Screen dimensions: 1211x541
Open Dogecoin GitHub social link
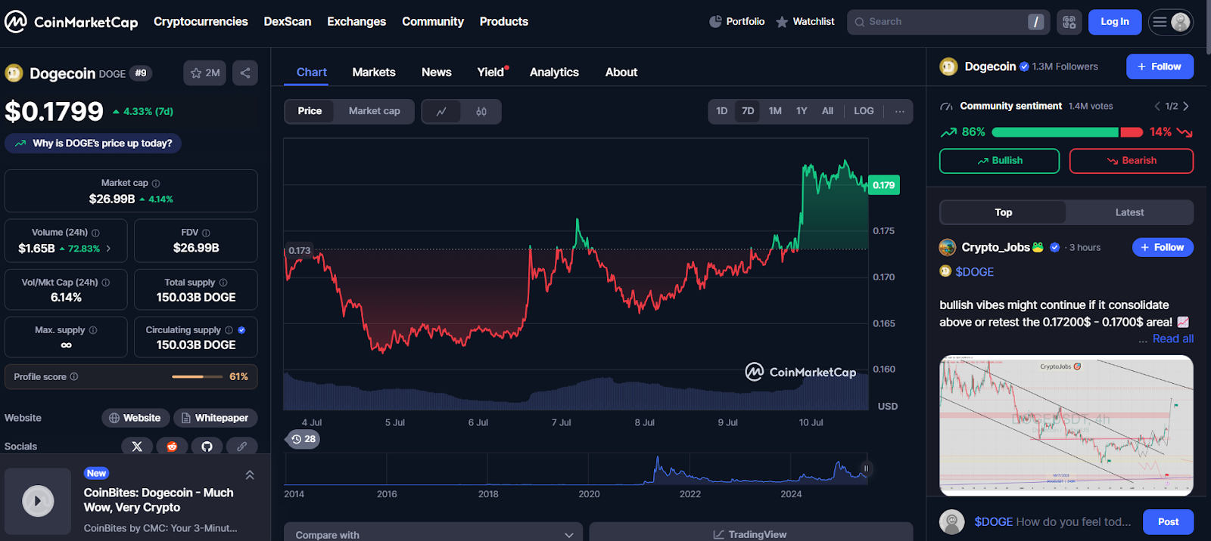[207, 447]
